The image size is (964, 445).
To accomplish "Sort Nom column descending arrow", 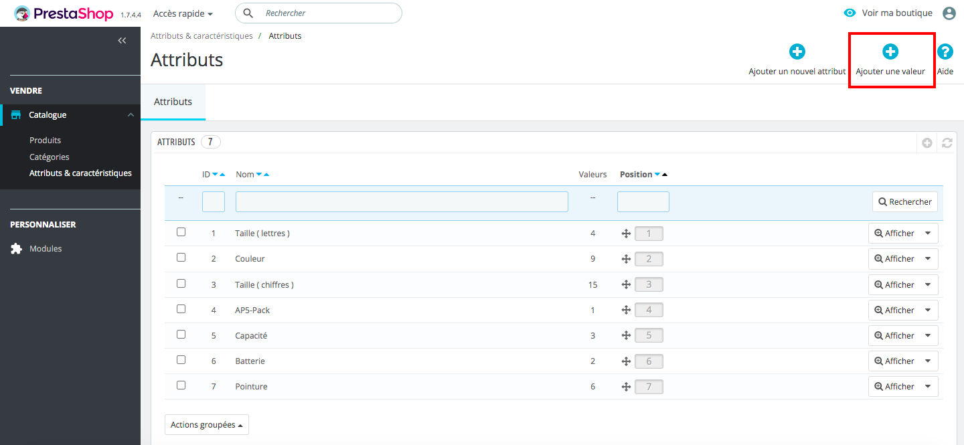I will (x=259, y=175).
